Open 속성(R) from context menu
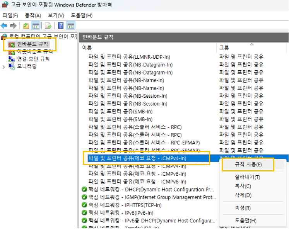This screenshot has height=229, width=289. (x=243, y=208)
